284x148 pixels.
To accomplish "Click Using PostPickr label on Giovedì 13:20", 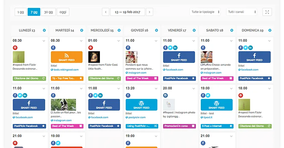I will click(x=142, y=126).
